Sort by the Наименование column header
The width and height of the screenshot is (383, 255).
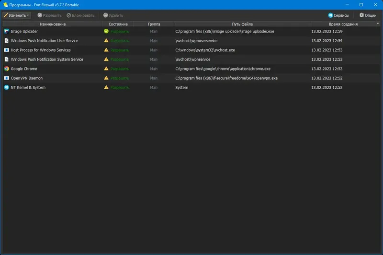(53, 24)
